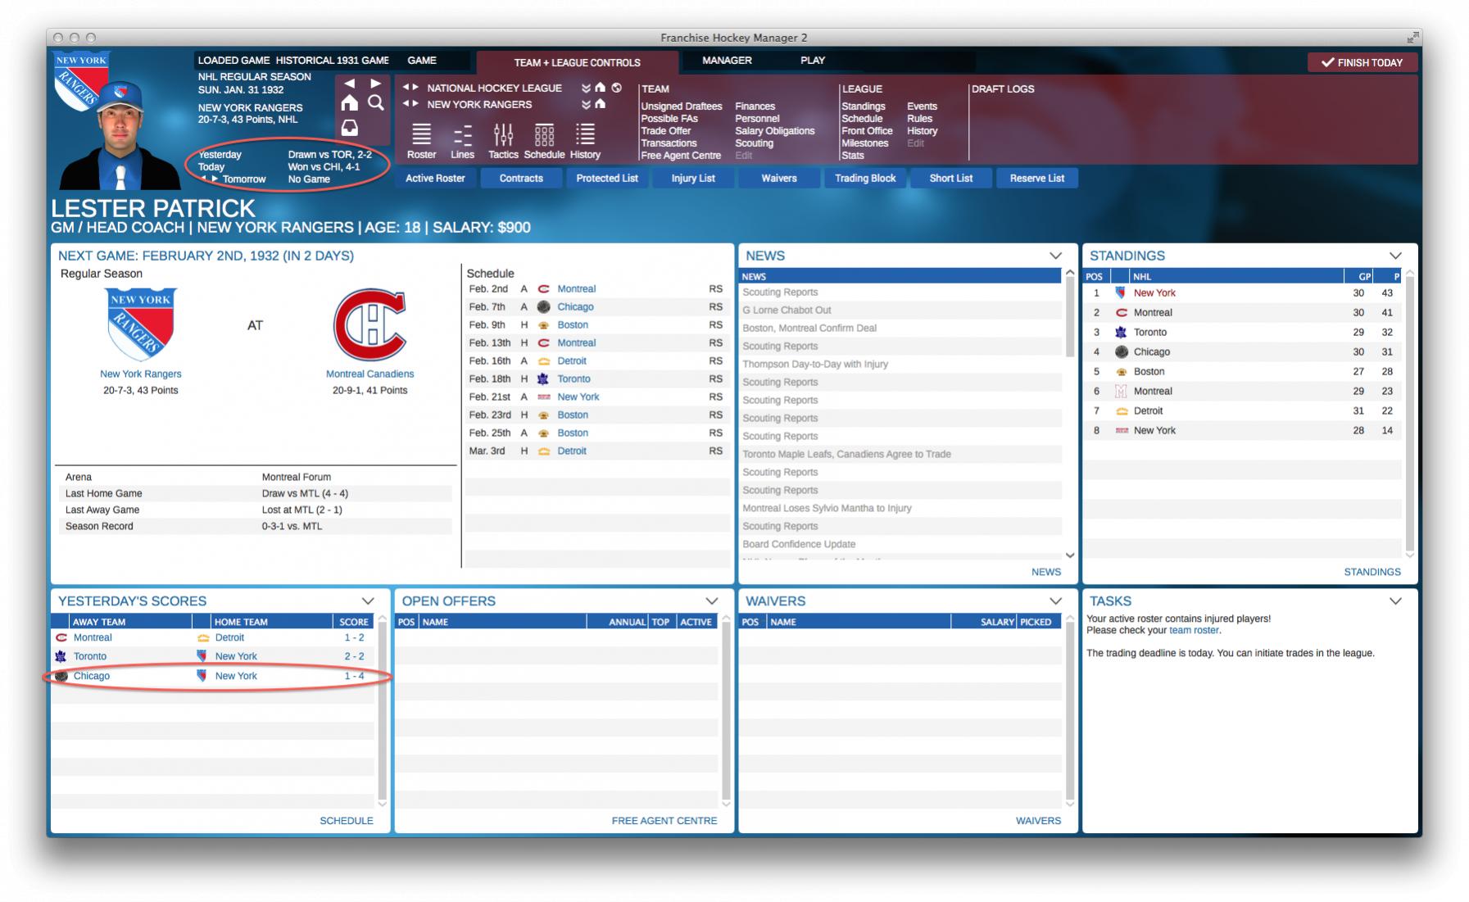Click the Standings panel scrollbar
The height and width of the screenshot is (902, 1469).
pos(1410,414)
